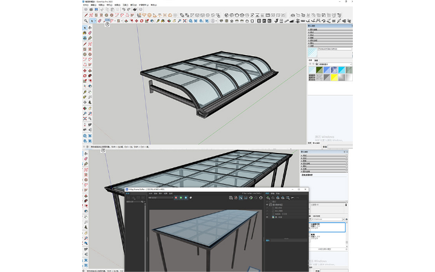The image size is (435, 272).
Task: Hide the 显示色彩校正 layer with its eye icon
Action: (267, 205)
